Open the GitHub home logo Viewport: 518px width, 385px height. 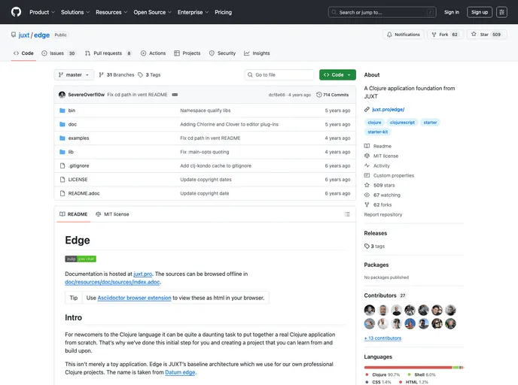point(16,12)
